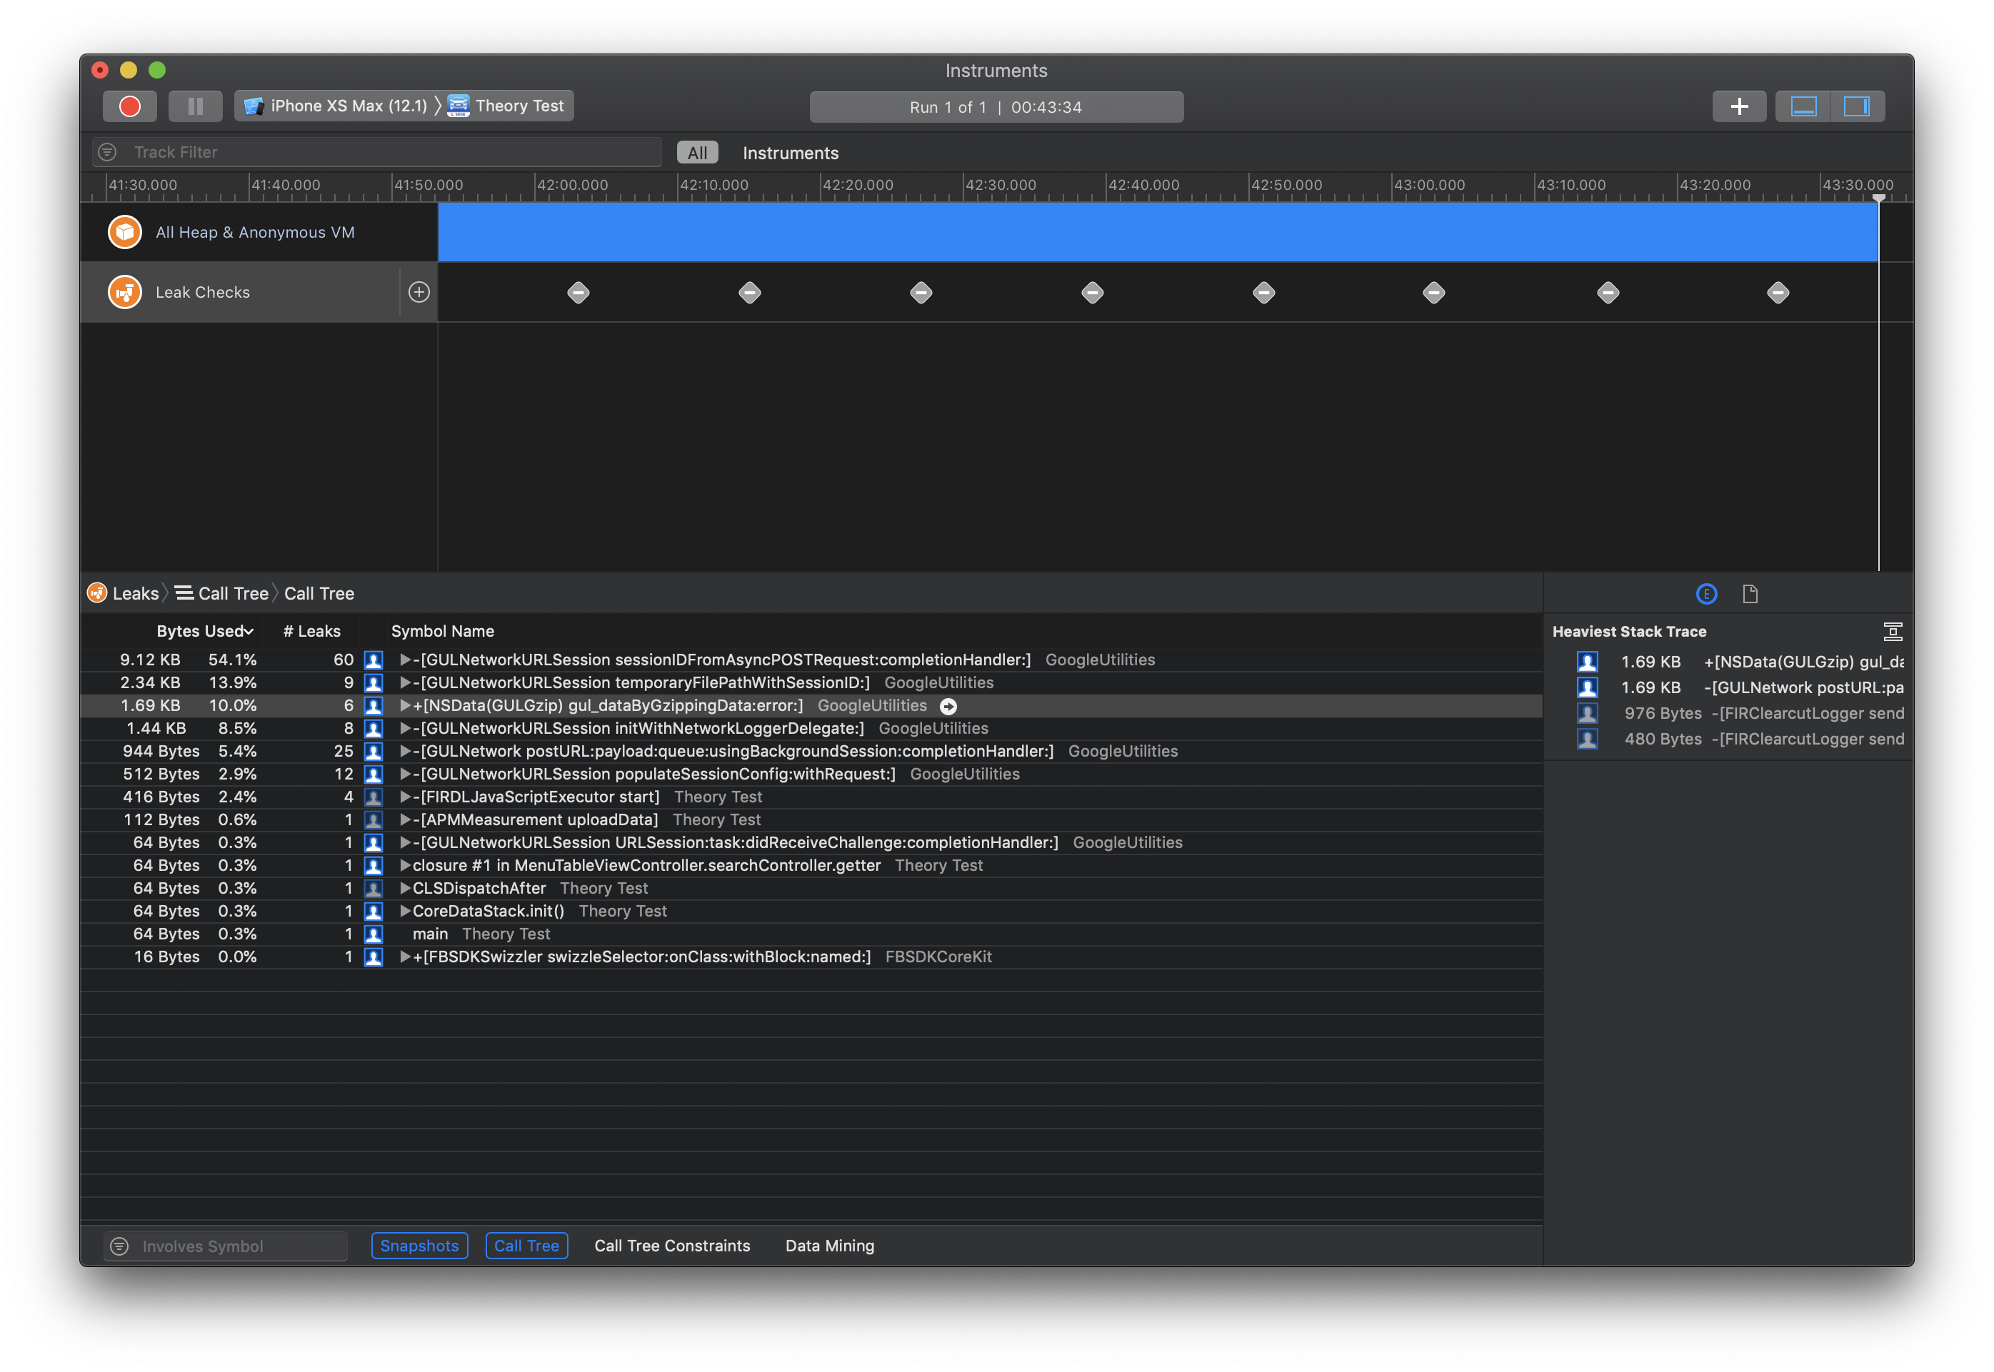This screenshot has width=1994, height=1372.
Task: Open the Snapshots view
Action: 419,1245
